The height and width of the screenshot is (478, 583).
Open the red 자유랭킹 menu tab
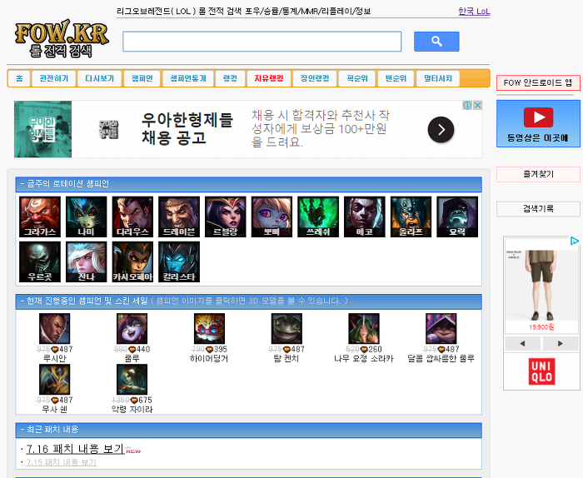tap(269, 78)
